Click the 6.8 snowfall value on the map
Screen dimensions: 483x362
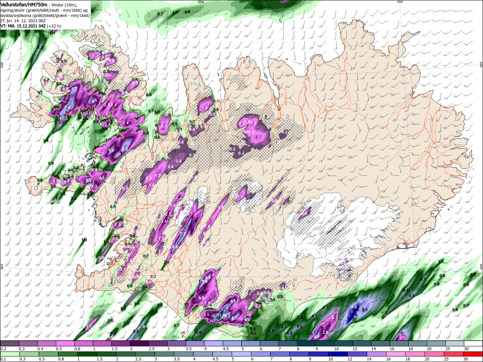(x=175, y=247)
